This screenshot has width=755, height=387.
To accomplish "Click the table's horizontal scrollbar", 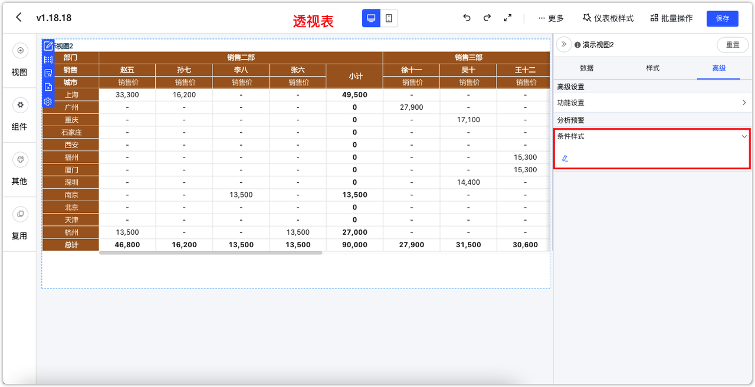I will (x=211, y=253).
